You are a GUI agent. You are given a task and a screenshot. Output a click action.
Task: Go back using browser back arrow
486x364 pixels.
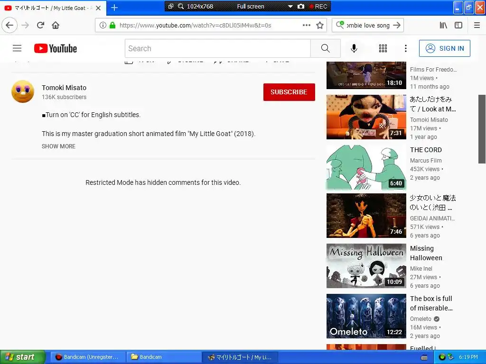pos(9,25)
